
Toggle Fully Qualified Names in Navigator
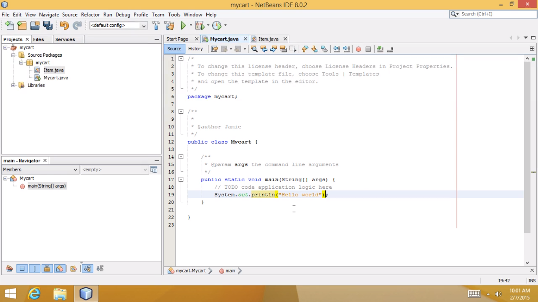click(73, 269)
